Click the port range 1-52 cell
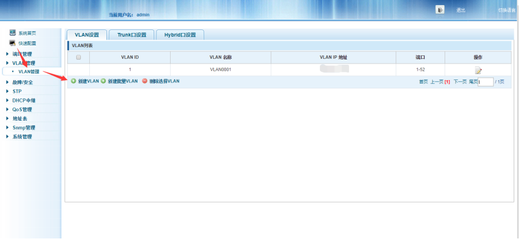Image resolution: width=519 pixels, height=239 pixels. 420,69
